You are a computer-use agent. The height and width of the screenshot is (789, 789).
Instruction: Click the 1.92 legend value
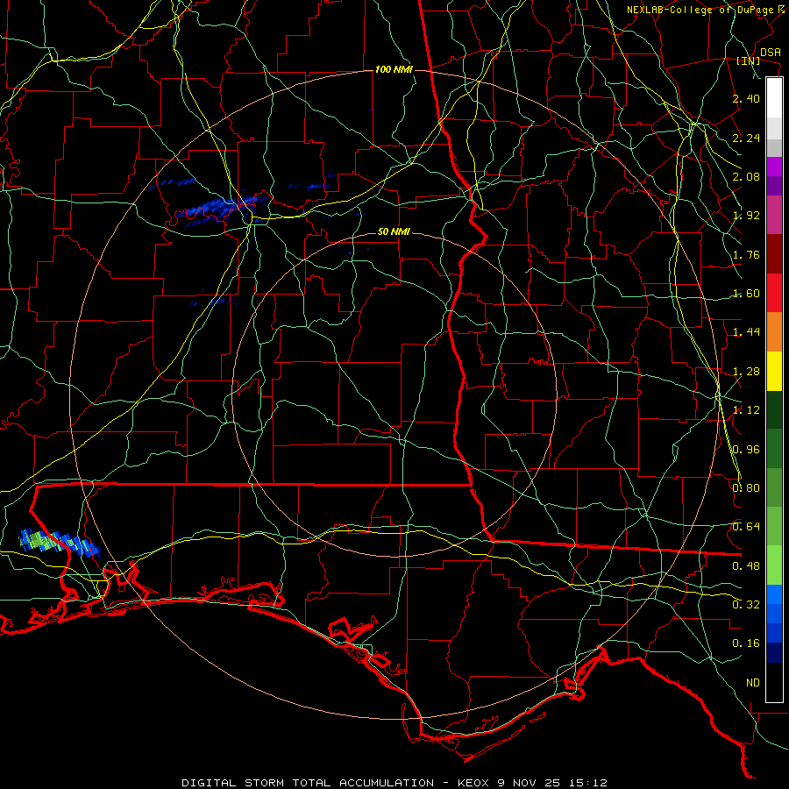(746, 216)
